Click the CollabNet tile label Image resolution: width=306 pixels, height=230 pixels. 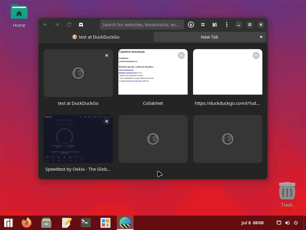click(x=153, y=103)
